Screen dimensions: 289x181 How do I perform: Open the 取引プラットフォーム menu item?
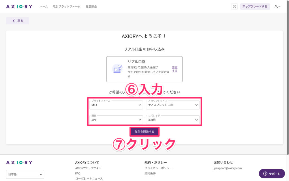pos(67,7)
